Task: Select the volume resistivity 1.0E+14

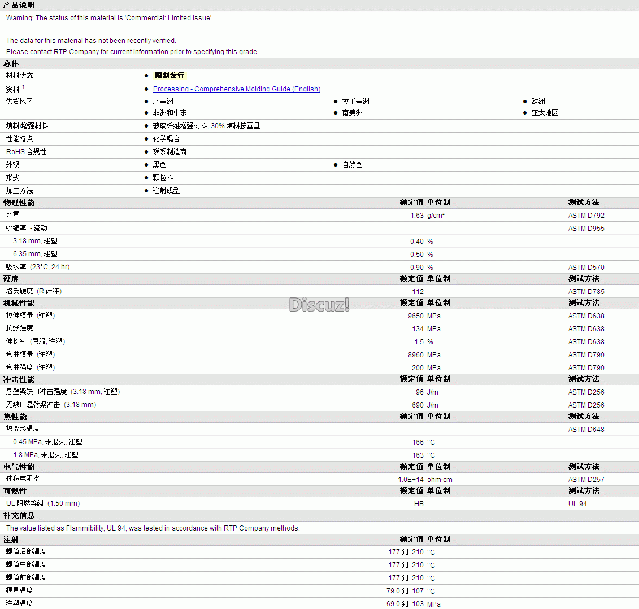Action: coord(411,480)
